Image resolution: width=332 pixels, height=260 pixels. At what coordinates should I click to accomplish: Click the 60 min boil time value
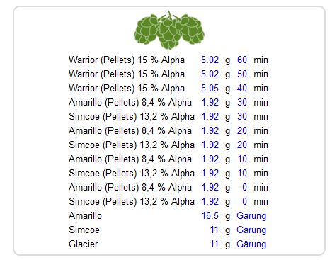tap(242, 60)
